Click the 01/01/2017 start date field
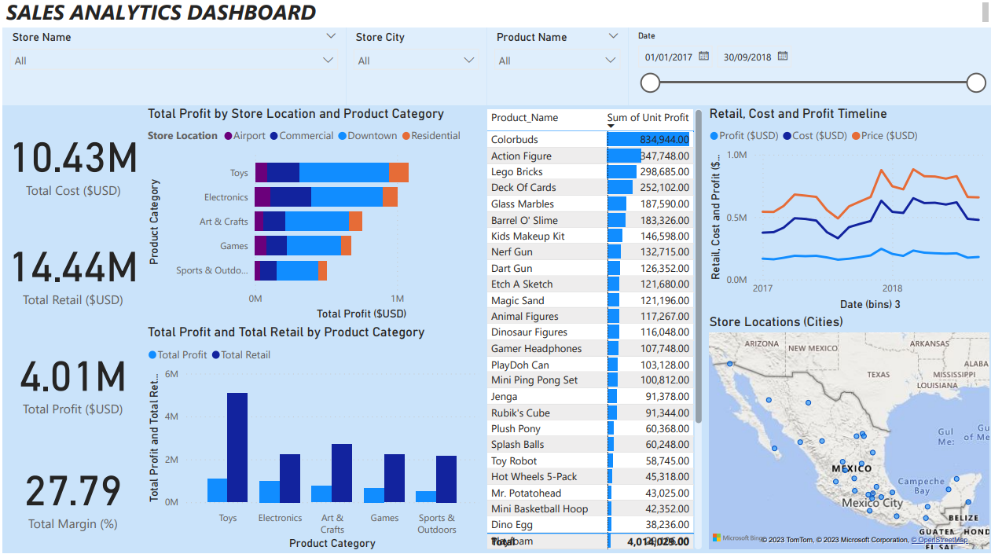This screenshot has width=991, height=554. click(666, 56)
